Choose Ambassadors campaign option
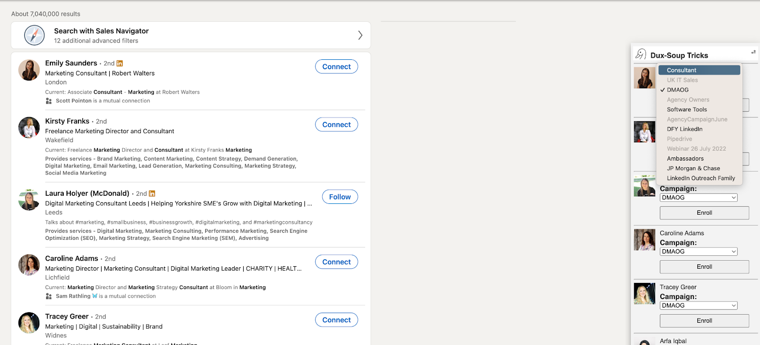 tap(699, 159)
